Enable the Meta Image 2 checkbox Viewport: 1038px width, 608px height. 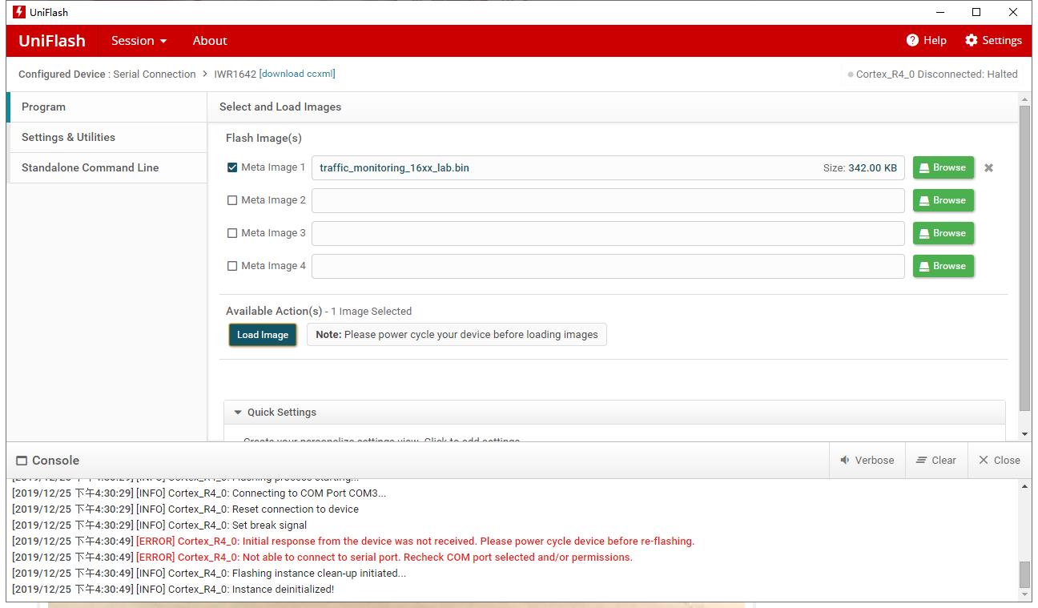pos(232,200)
